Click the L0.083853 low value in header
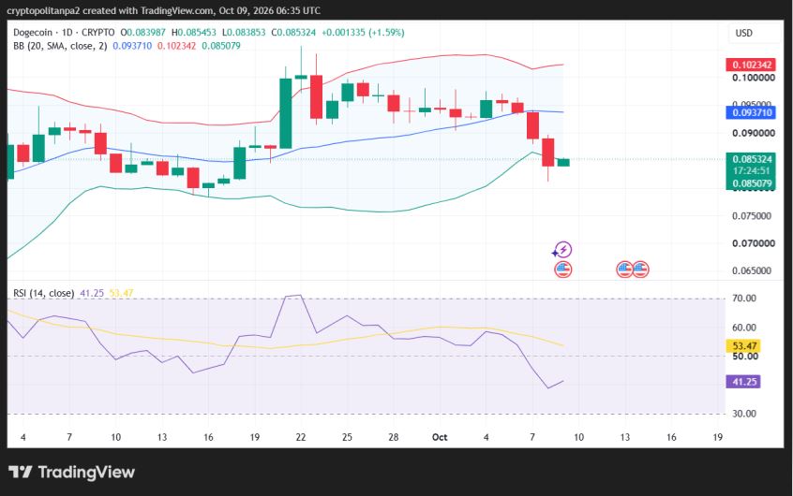793x496 pixels. (244, 33)
